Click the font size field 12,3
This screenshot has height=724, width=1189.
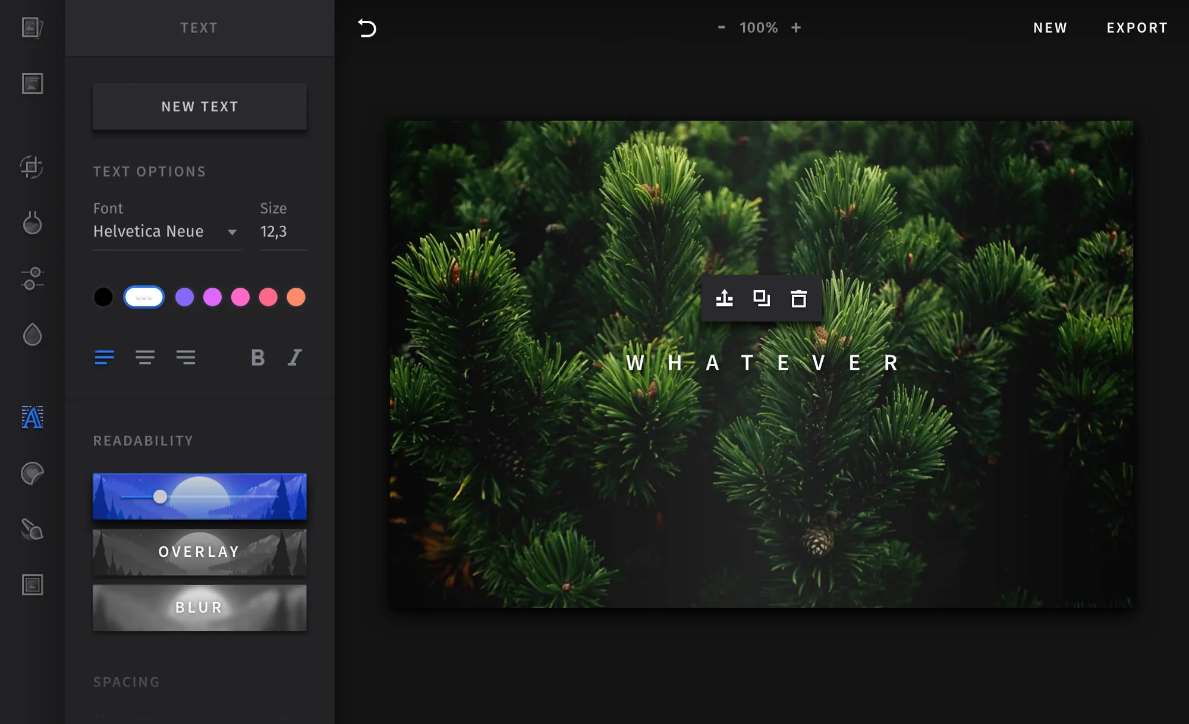283,231
